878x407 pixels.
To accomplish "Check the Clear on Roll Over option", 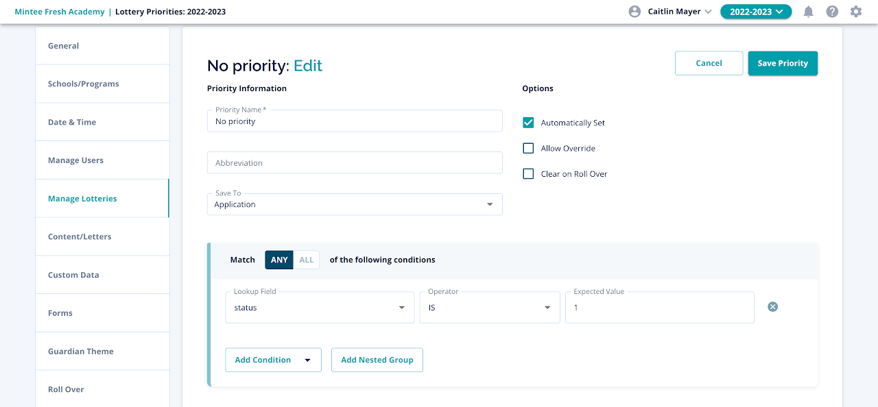I will (x=528, y=174).
